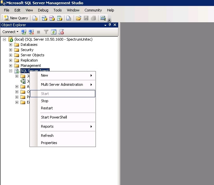Open the Tools menu
The height and width of the screenshot is (185, 214).
pyautogui.click(x=58, y=10)
